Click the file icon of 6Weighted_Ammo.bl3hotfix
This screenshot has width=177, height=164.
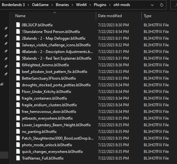[x=18, y=65]
